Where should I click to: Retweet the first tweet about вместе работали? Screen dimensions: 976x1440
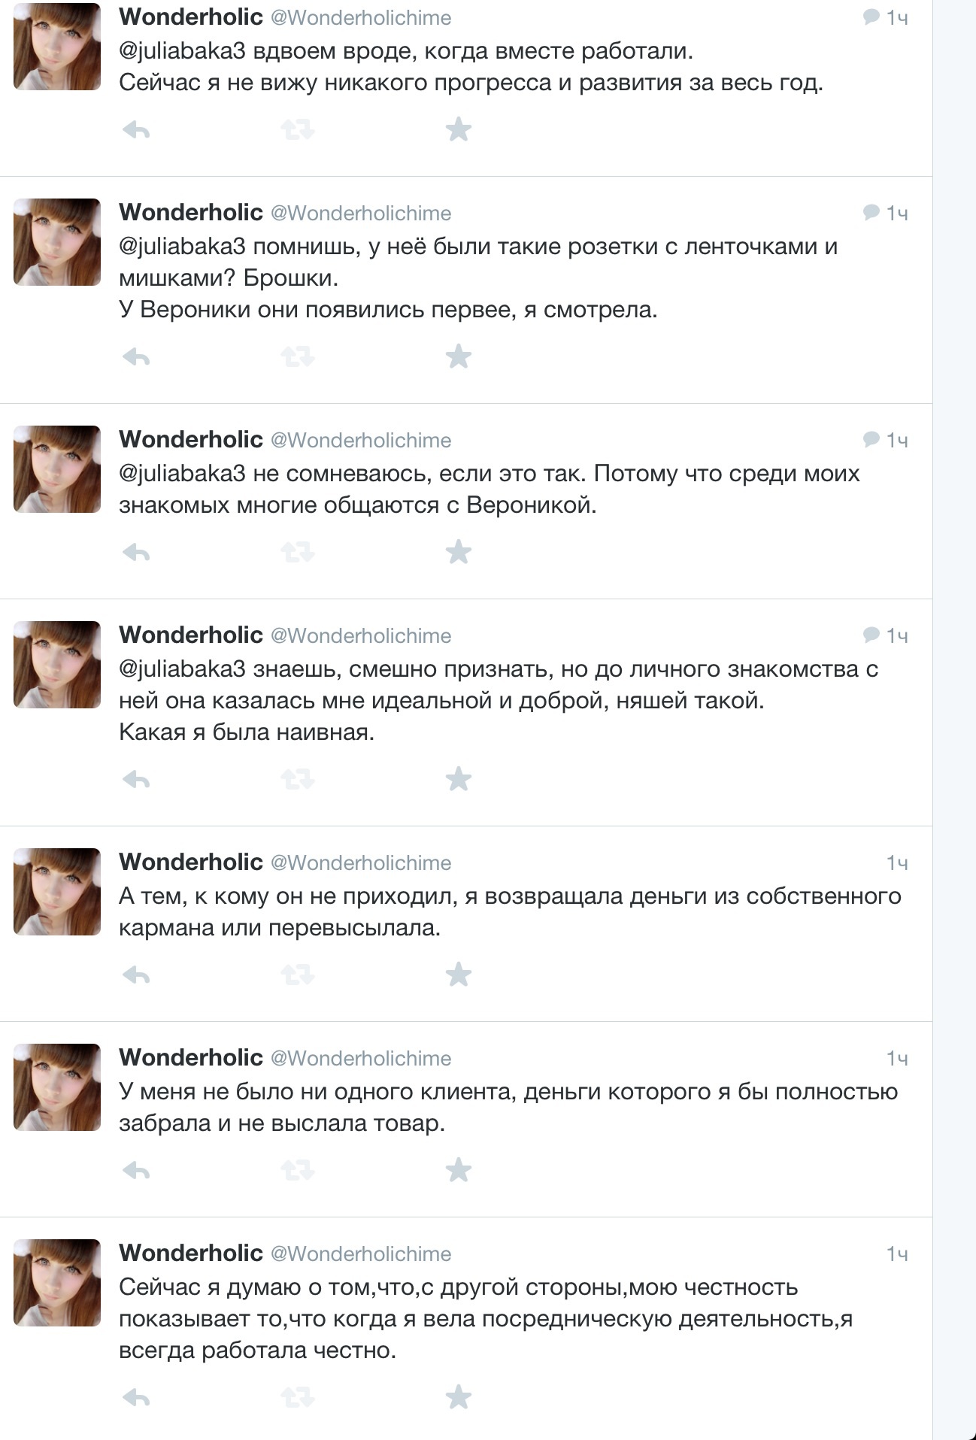click(297, 131)
